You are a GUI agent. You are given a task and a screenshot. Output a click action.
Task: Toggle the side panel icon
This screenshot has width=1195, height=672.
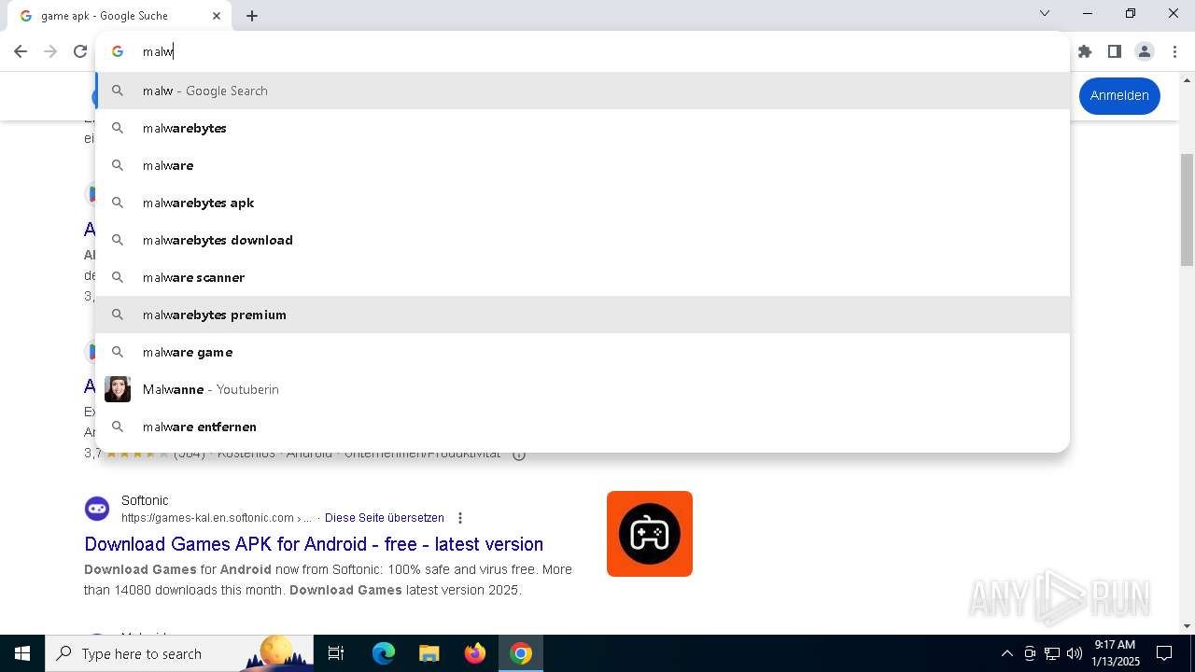1115,51
